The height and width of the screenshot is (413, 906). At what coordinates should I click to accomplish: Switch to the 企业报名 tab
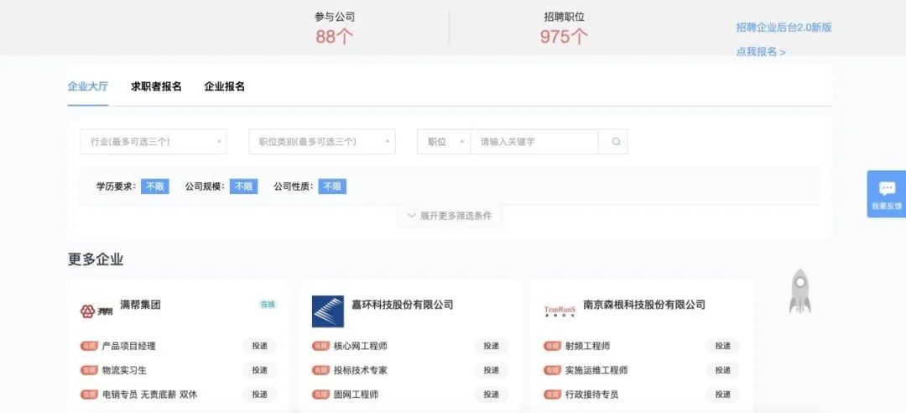[x=225, y=86]
